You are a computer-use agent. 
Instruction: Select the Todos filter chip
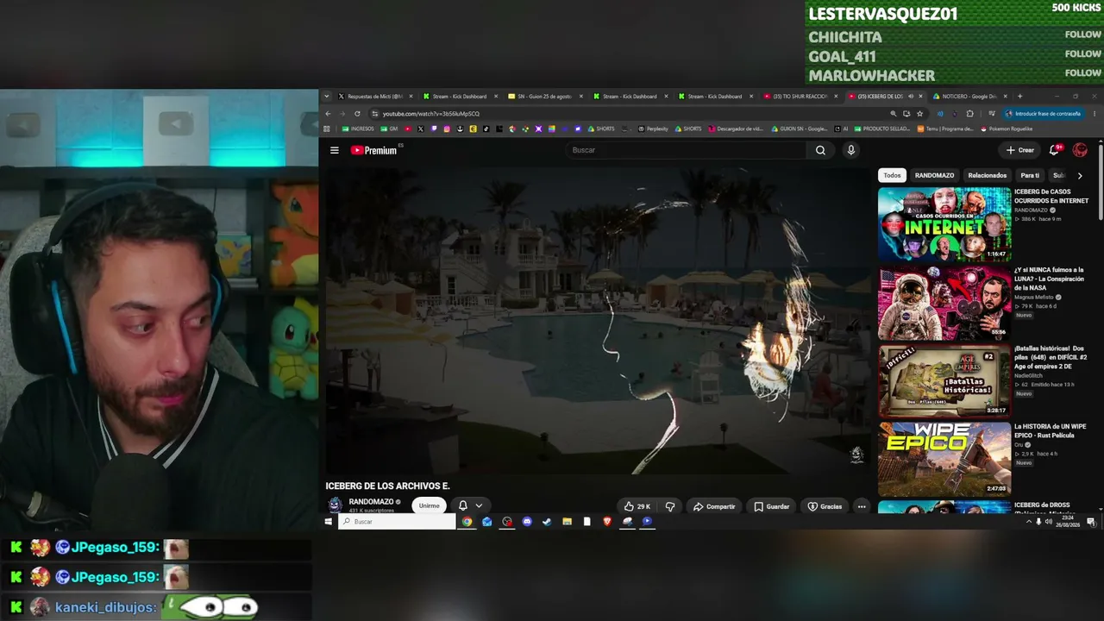click(x=892, y=176)
